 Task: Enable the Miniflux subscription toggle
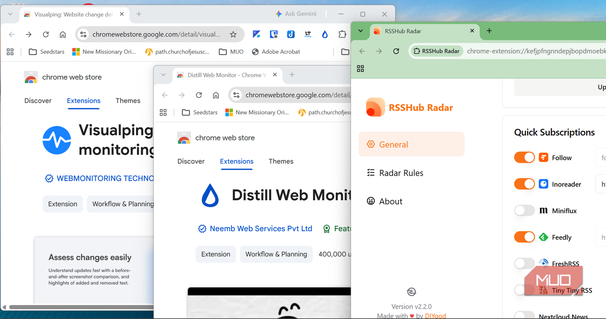(x=524, y=210)
